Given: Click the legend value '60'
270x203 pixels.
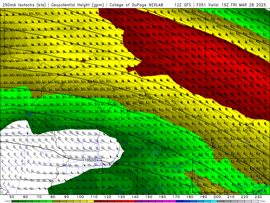Looking at the screenshot, I should (26, 197).
